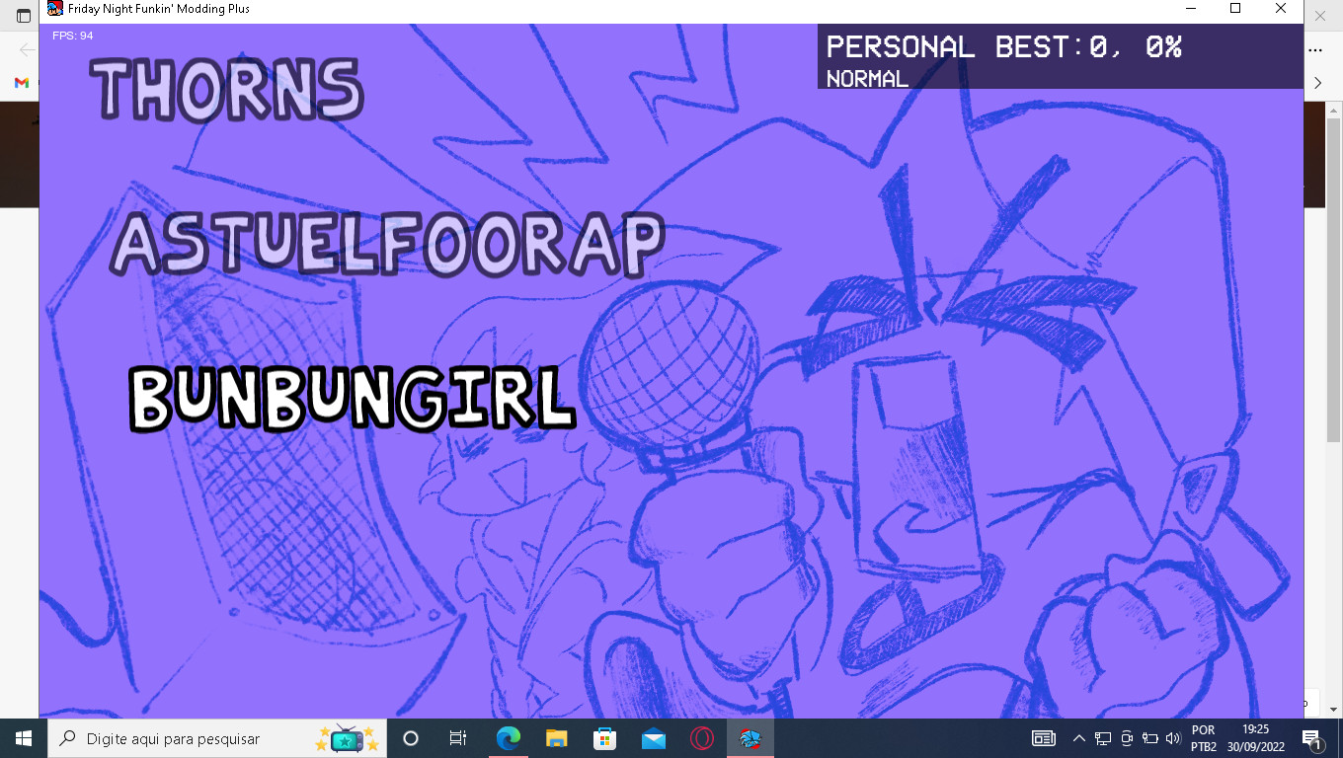This screenshot has width=1343, height=758.
Task: Choose the highlighted BUNBUNGIRL song
Action: (x=353, y=398)
